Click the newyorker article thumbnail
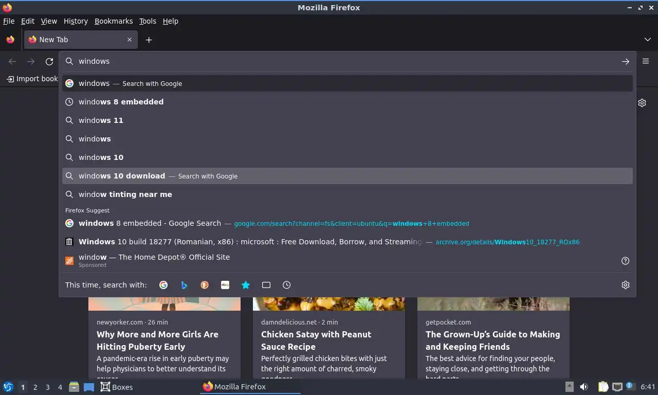Screen dimensions: 658x395 tap(164, 303)
